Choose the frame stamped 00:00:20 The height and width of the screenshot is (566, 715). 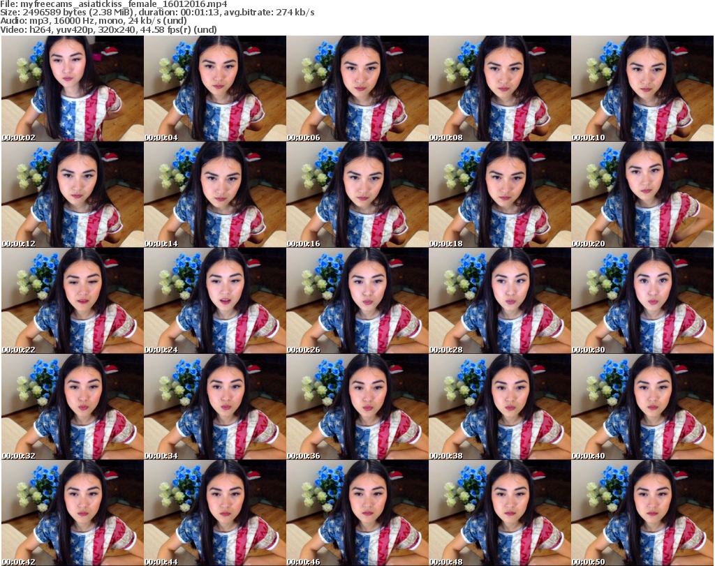pos(642,195)
